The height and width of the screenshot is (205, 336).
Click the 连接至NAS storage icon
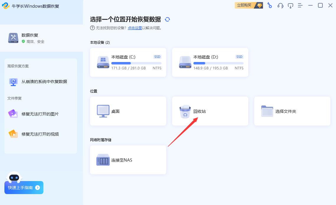pyautogui.click(x=103, y=160)
